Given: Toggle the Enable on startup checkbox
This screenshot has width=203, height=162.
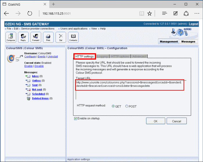Looking at the screenshot, I should point(75,119).
